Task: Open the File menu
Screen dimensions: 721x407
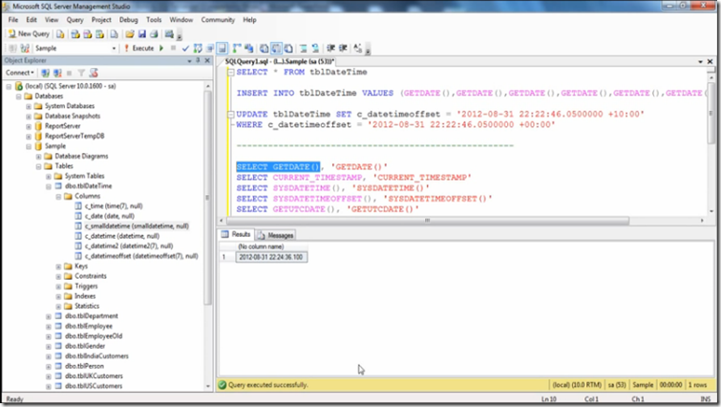Action: 13,20
